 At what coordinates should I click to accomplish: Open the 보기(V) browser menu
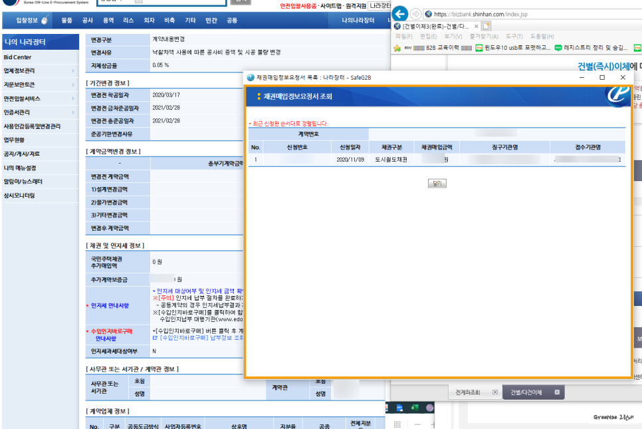[x=453, y=37]
